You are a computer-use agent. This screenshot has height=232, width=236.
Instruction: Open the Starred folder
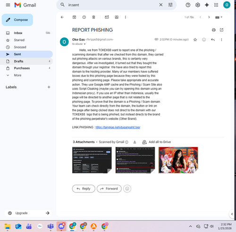[x=26, y=40]
